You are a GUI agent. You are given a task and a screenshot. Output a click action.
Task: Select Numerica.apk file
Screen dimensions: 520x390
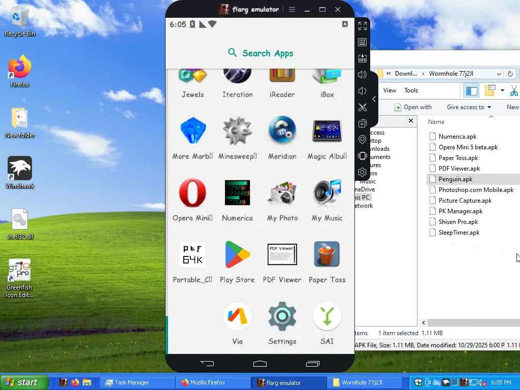(x=458, y=136)
